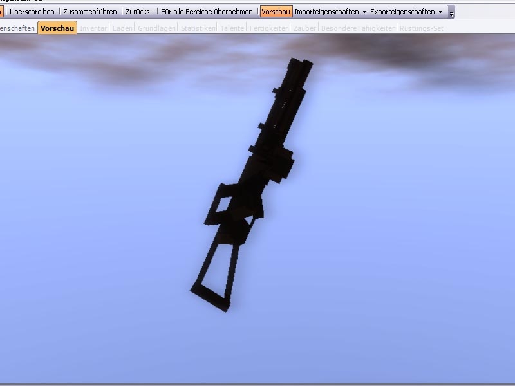
Task: Toggle the highlighted Vorschau toolbar button
Action: [276, 12]
